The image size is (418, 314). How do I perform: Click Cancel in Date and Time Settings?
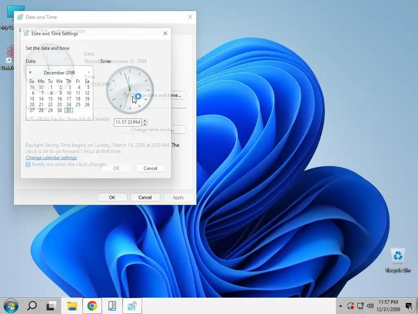point(150,168)
